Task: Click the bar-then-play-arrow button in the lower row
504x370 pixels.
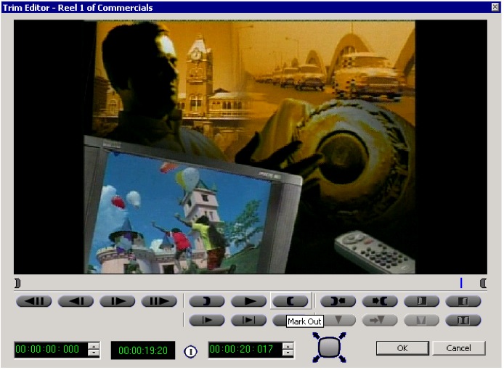Action: 207,320
